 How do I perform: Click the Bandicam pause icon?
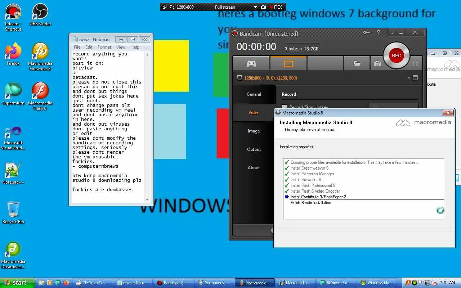tap(415, 63)
